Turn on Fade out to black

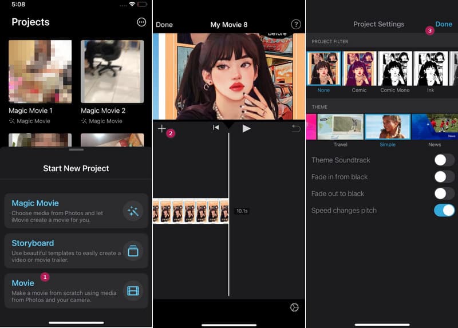[444, 193]
